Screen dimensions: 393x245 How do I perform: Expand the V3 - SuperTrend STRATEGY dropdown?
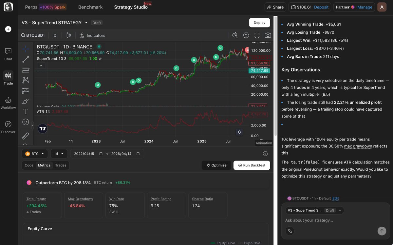(x=86, y=23)
